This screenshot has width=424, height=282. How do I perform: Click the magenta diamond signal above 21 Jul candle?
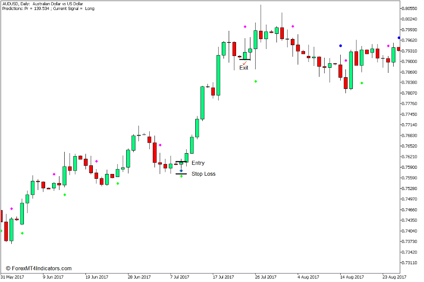pos(245,26)
